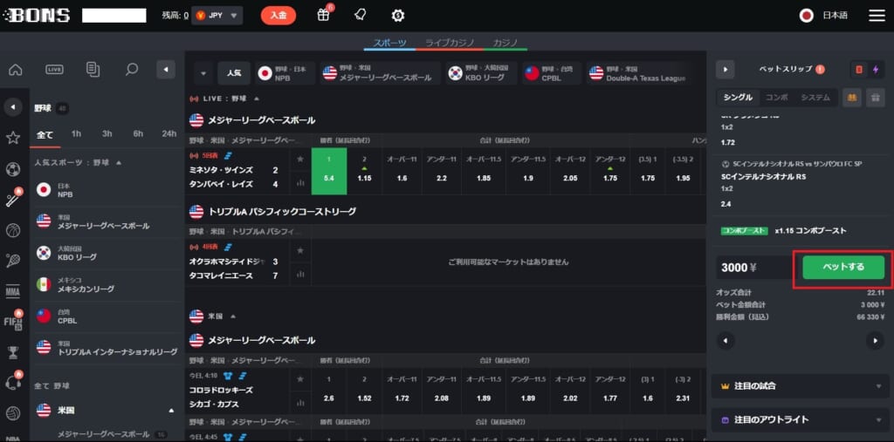Select the 3h time filter tab

click(x=107, y=133)
